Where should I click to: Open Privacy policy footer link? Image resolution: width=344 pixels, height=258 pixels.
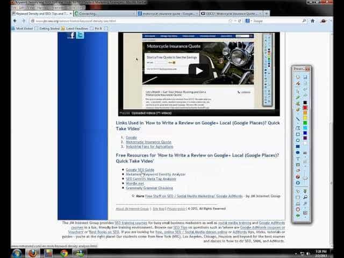pyautogui.click(x=176, y=209)
